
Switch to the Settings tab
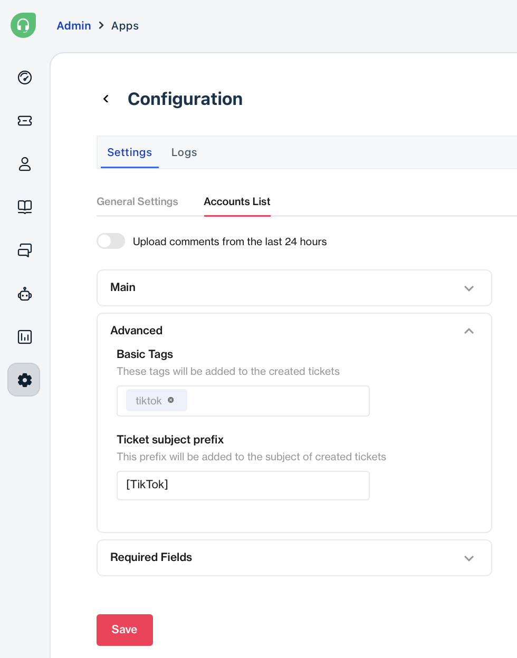pos(130,152)
